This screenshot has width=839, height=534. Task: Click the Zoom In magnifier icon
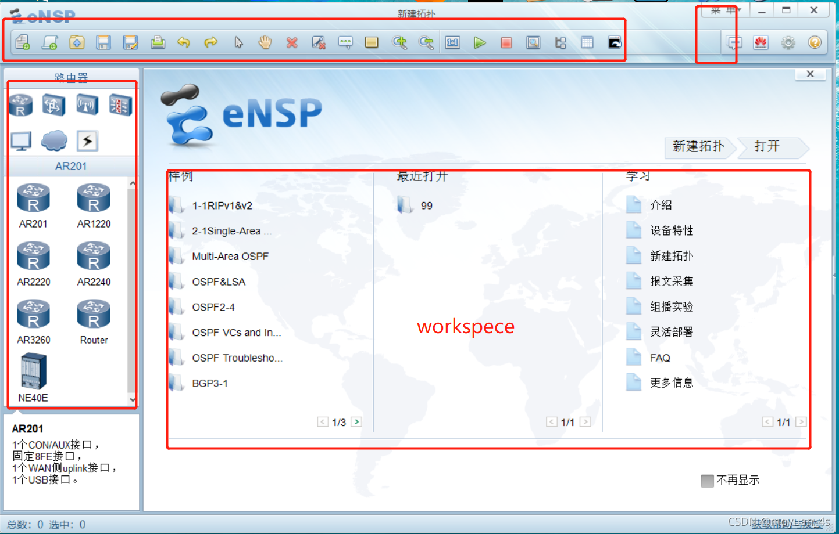point(399,42)
